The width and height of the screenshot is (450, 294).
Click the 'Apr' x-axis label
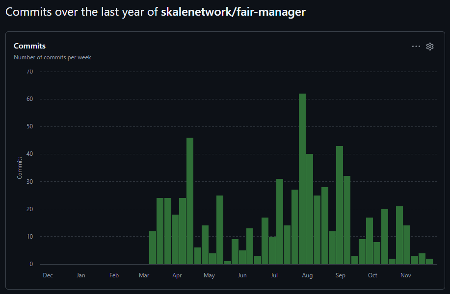177,275
